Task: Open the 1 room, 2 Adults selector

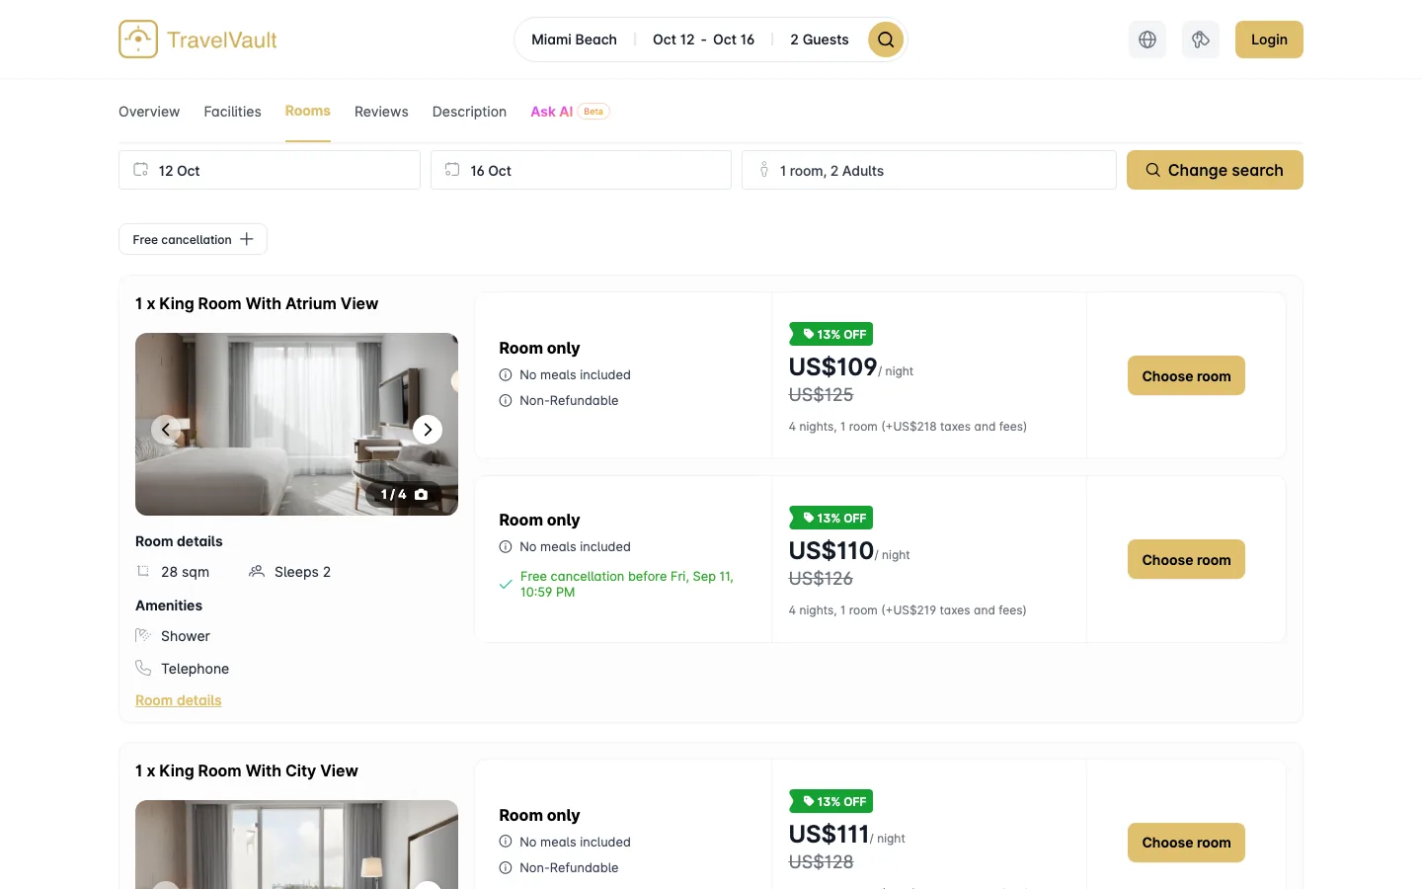Action: pyautogui.click(x=929, y=170)
